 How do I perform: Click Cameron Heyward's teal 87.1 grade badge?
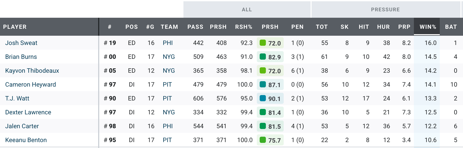point(270,85)
